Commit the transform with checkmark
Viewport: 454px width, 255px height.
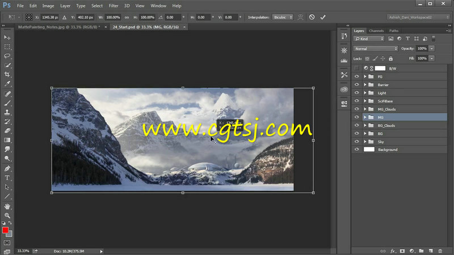(x=323, y=17)
